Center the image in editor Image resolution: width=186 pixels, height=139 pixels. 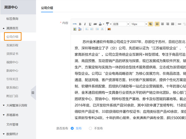[102, 29]
